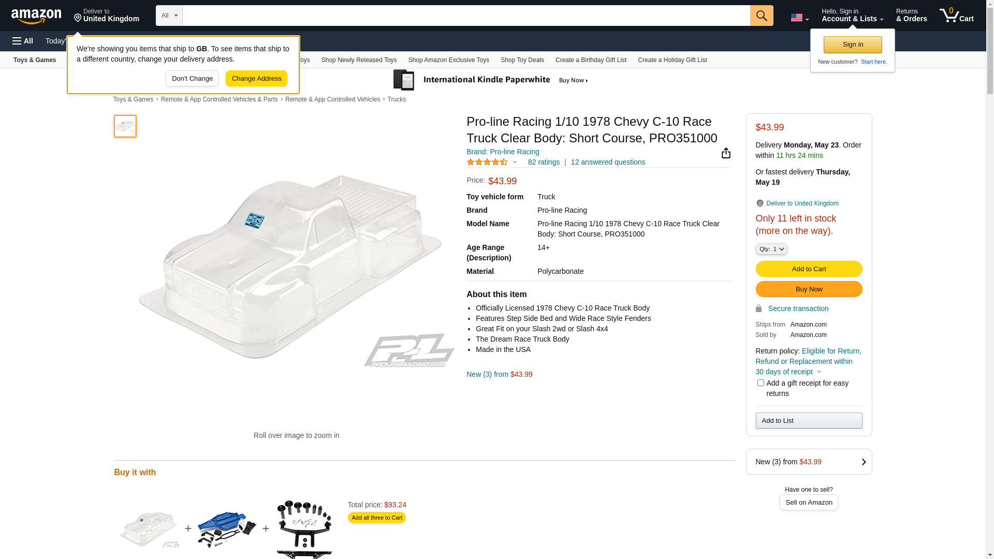Click the star rating icons
994x559 pixels.
[x=487, y=162]
